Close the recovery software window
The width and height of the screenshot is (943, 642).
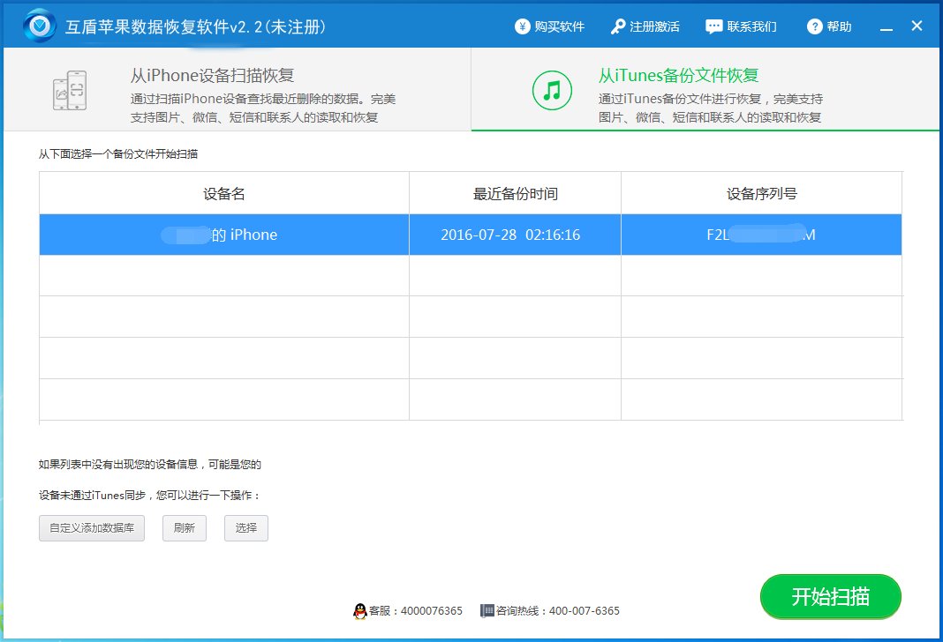(917, 26)
